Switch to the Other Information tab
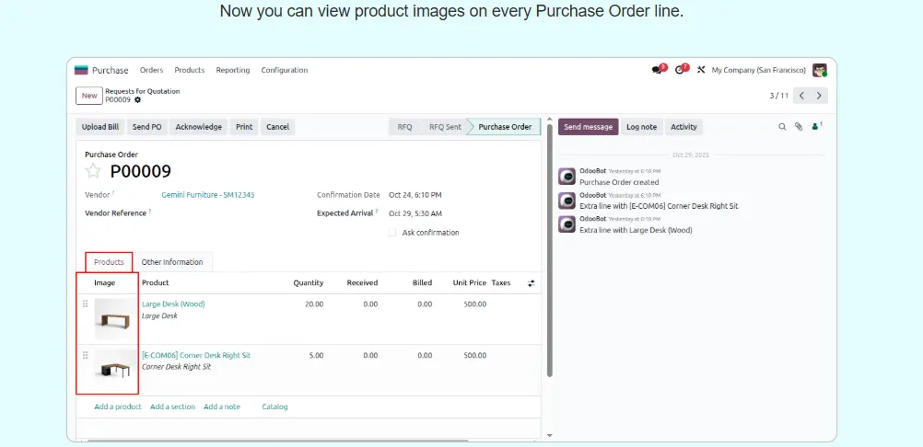 pyautogui.click(x=172, y=262)
